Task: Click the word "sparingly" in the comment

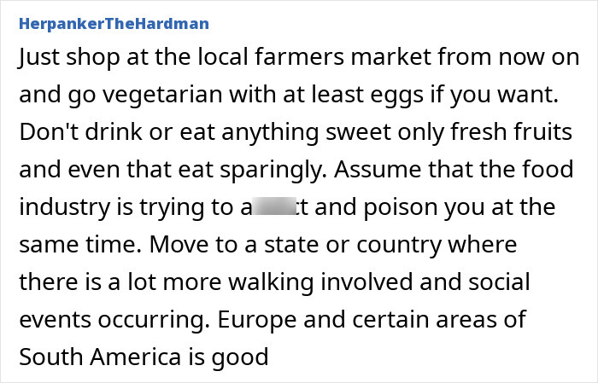Action: 272,171
